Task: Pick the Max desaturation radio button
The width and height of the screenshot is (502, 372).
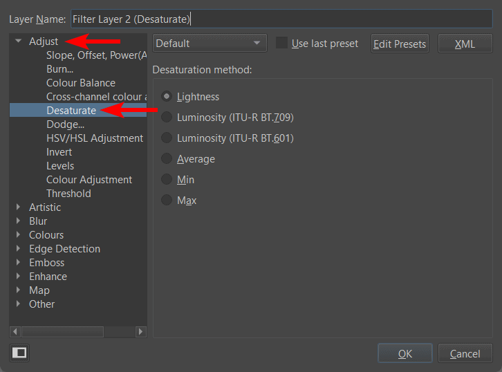Action: click(167, 201)
